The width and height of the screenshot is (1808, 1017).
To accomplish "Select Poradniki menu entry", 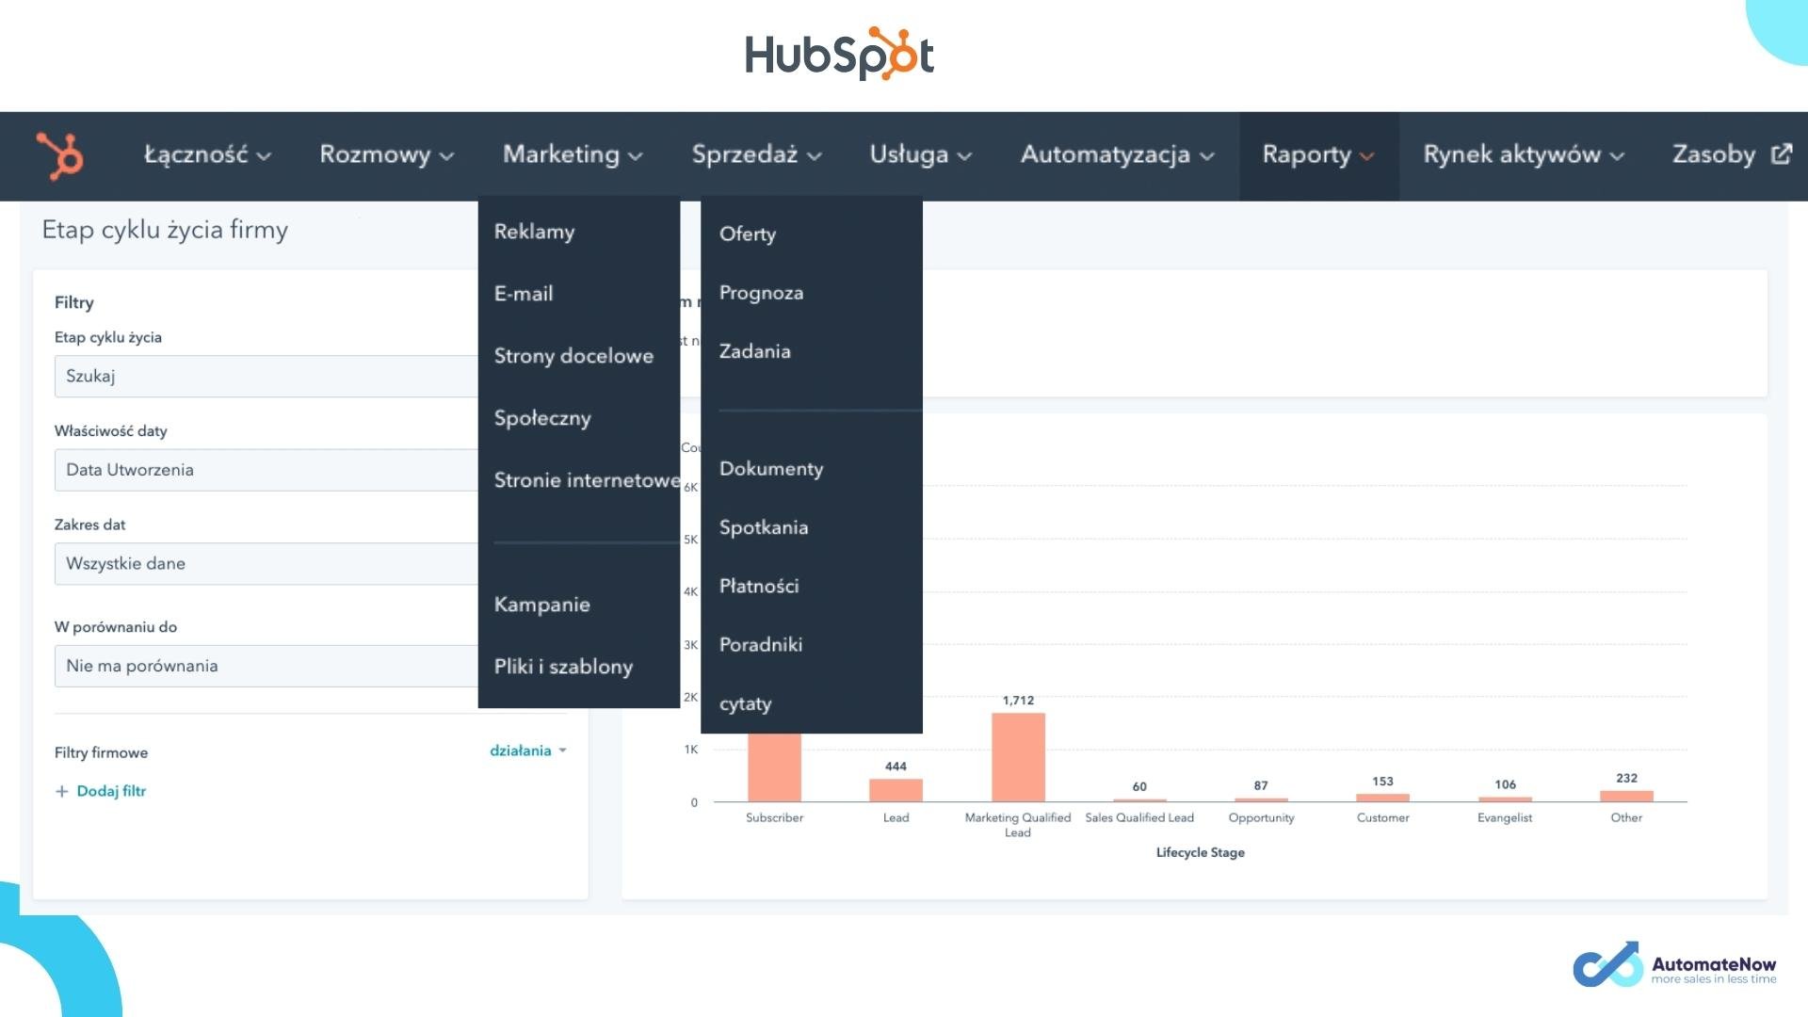I will point(761,645).
